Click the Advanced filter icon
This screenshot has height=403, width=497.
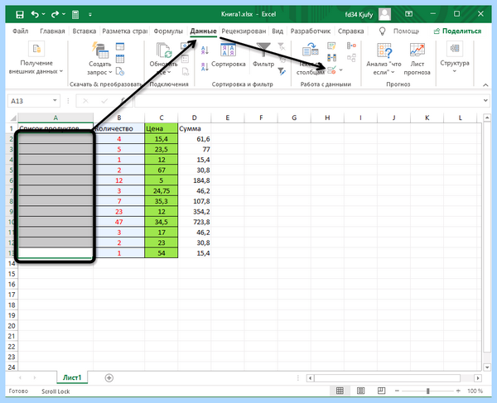click(x=282, y=71)
